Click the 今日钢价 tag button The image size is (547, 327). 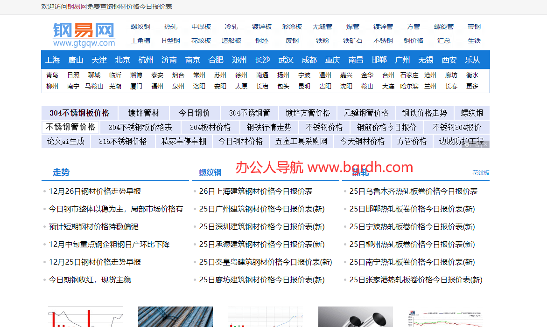194,112
